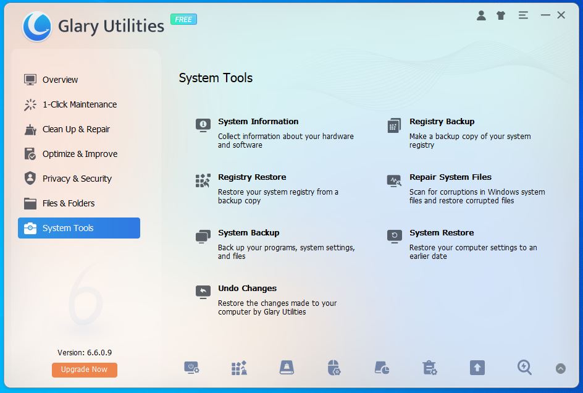
Task: Click the System Restore tool icon
Action: 395,236
